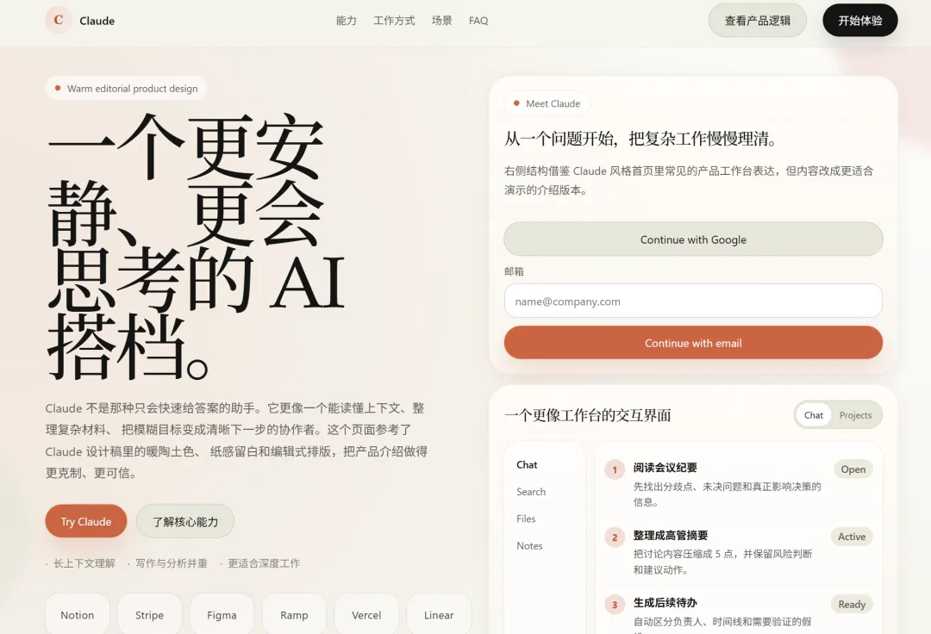Click Continue with email button
This screenshot has height=634, width=931.
(693, 343)
